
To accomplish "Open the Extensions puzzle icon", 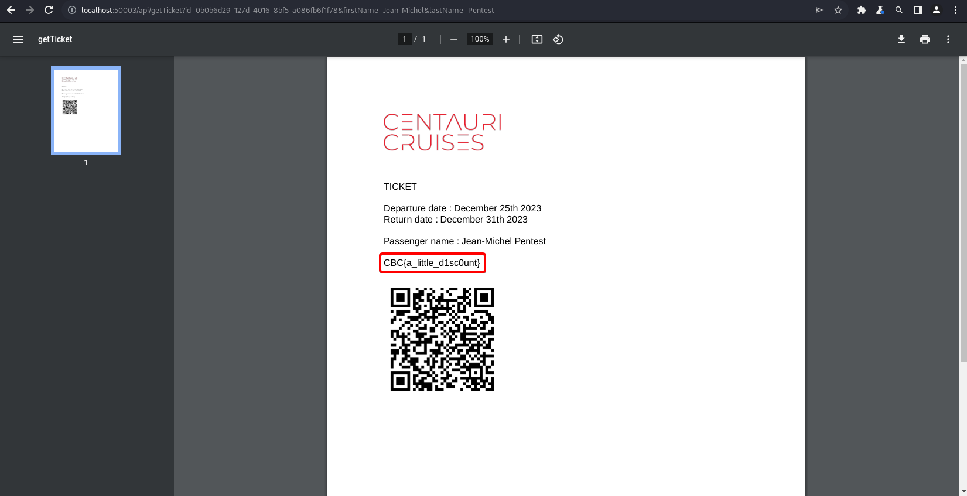I will pyautogui.click(x=862, y=10).
